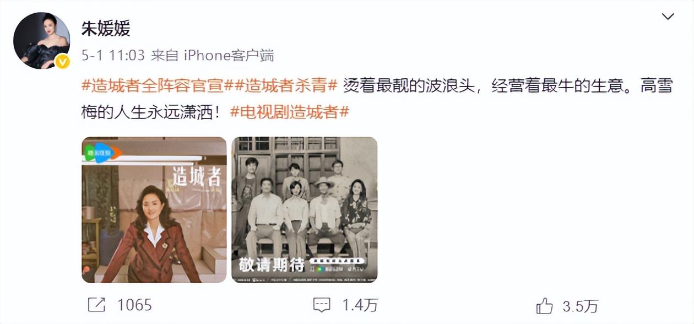Click the iPhone客户端 source link
The width and height of the screenshot is (694, 324).
(x=229, y=56)
